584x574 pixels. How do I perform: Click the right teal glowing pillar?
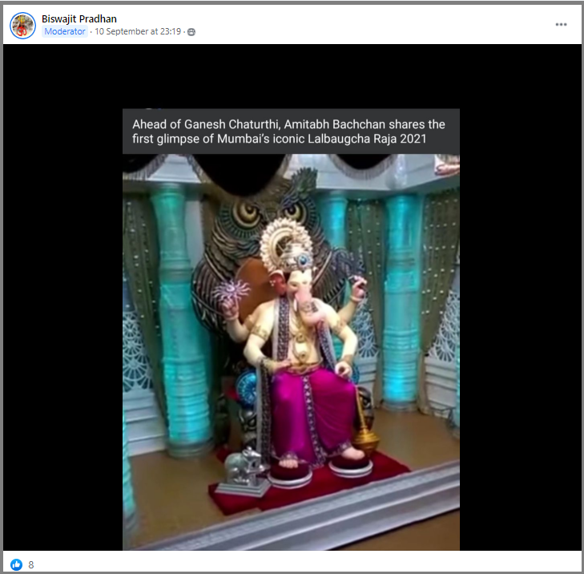[402, 305]
